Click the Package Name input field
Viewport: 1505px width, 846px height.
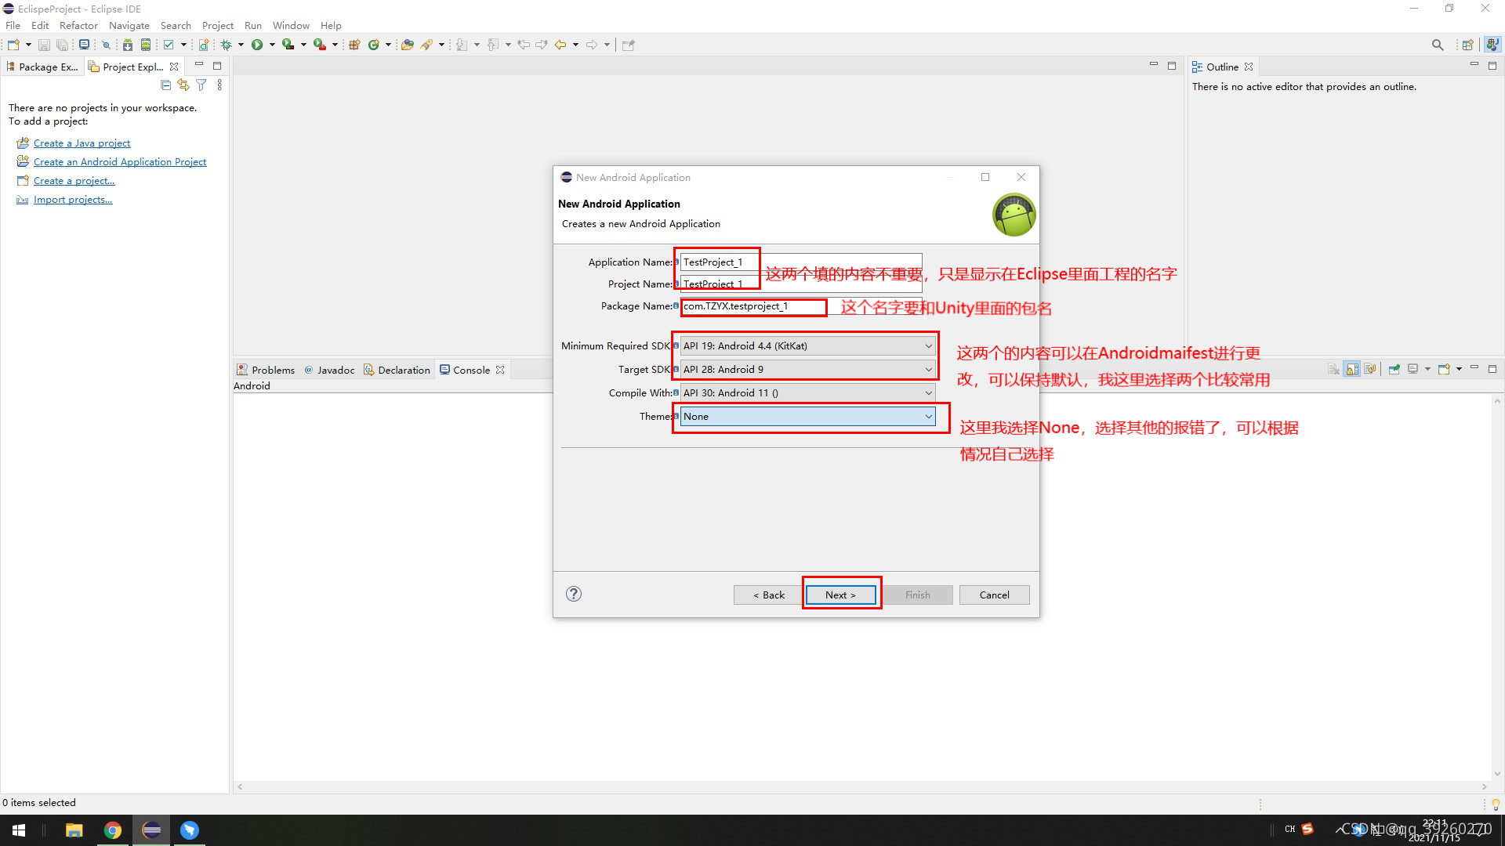(x=752, y=306)
